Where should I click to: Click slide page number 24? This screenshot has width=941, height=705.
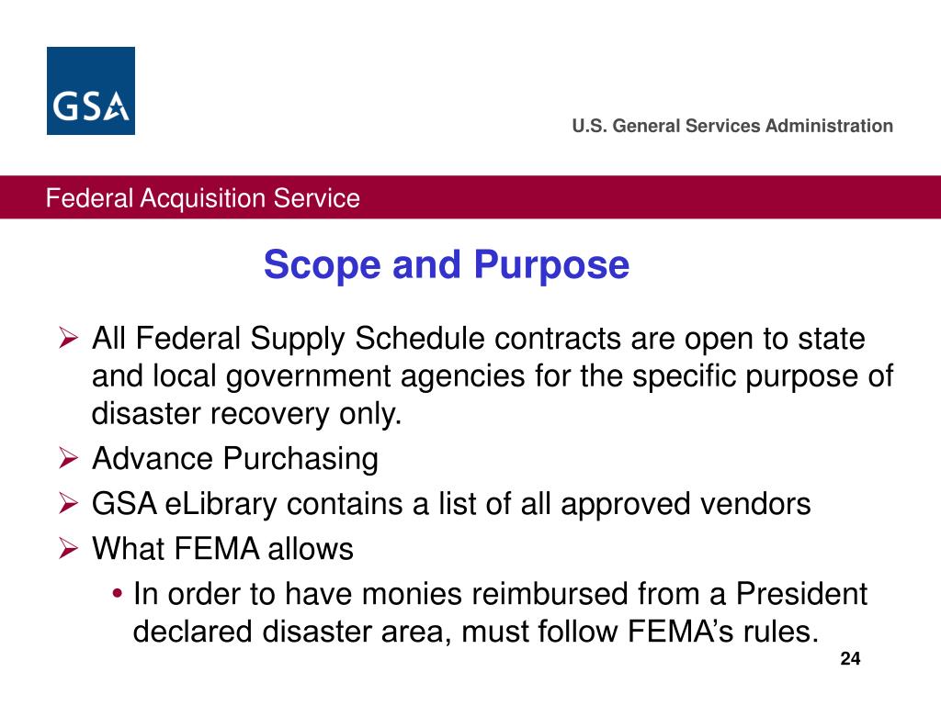coord(850,659)
